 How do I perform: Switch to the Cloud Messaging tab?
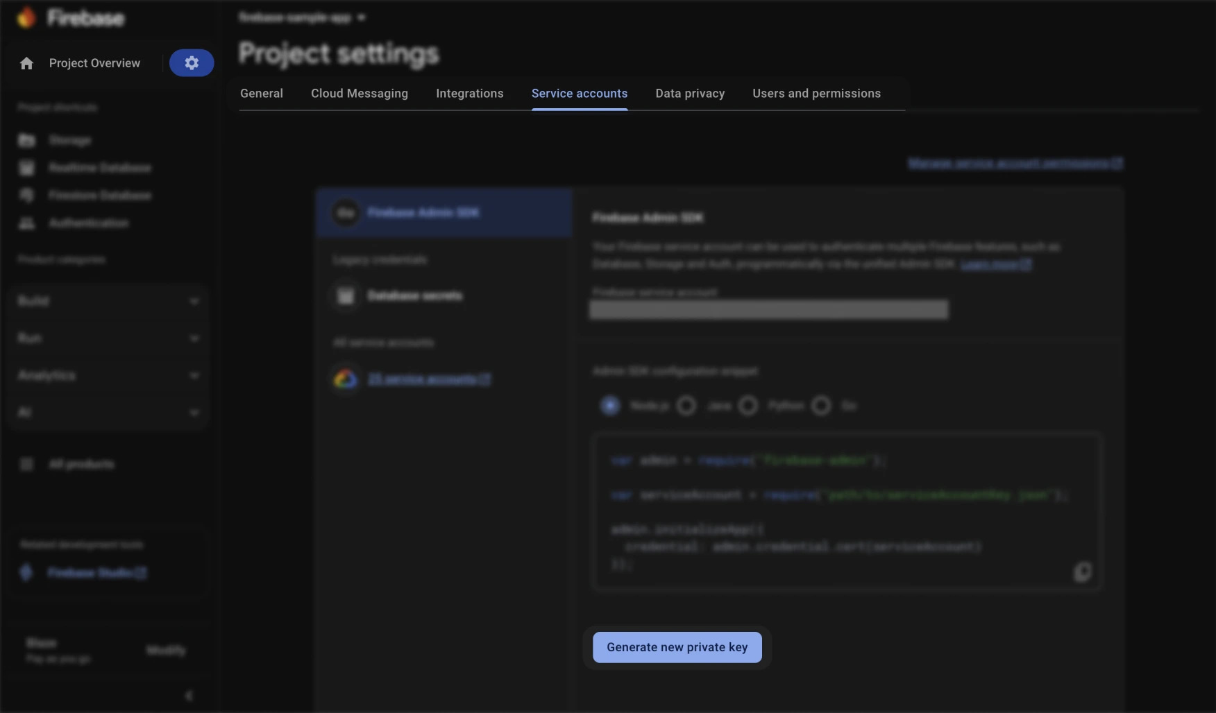[359, 93]
